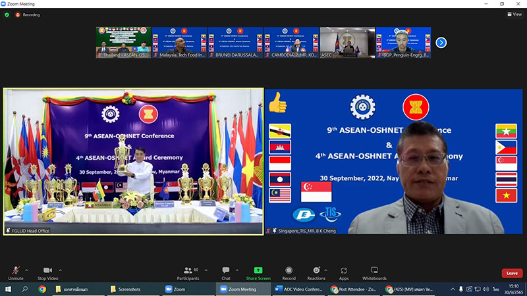Open the Reactions menu
This screenshot has width=527, height=296.
coord(316,272)
